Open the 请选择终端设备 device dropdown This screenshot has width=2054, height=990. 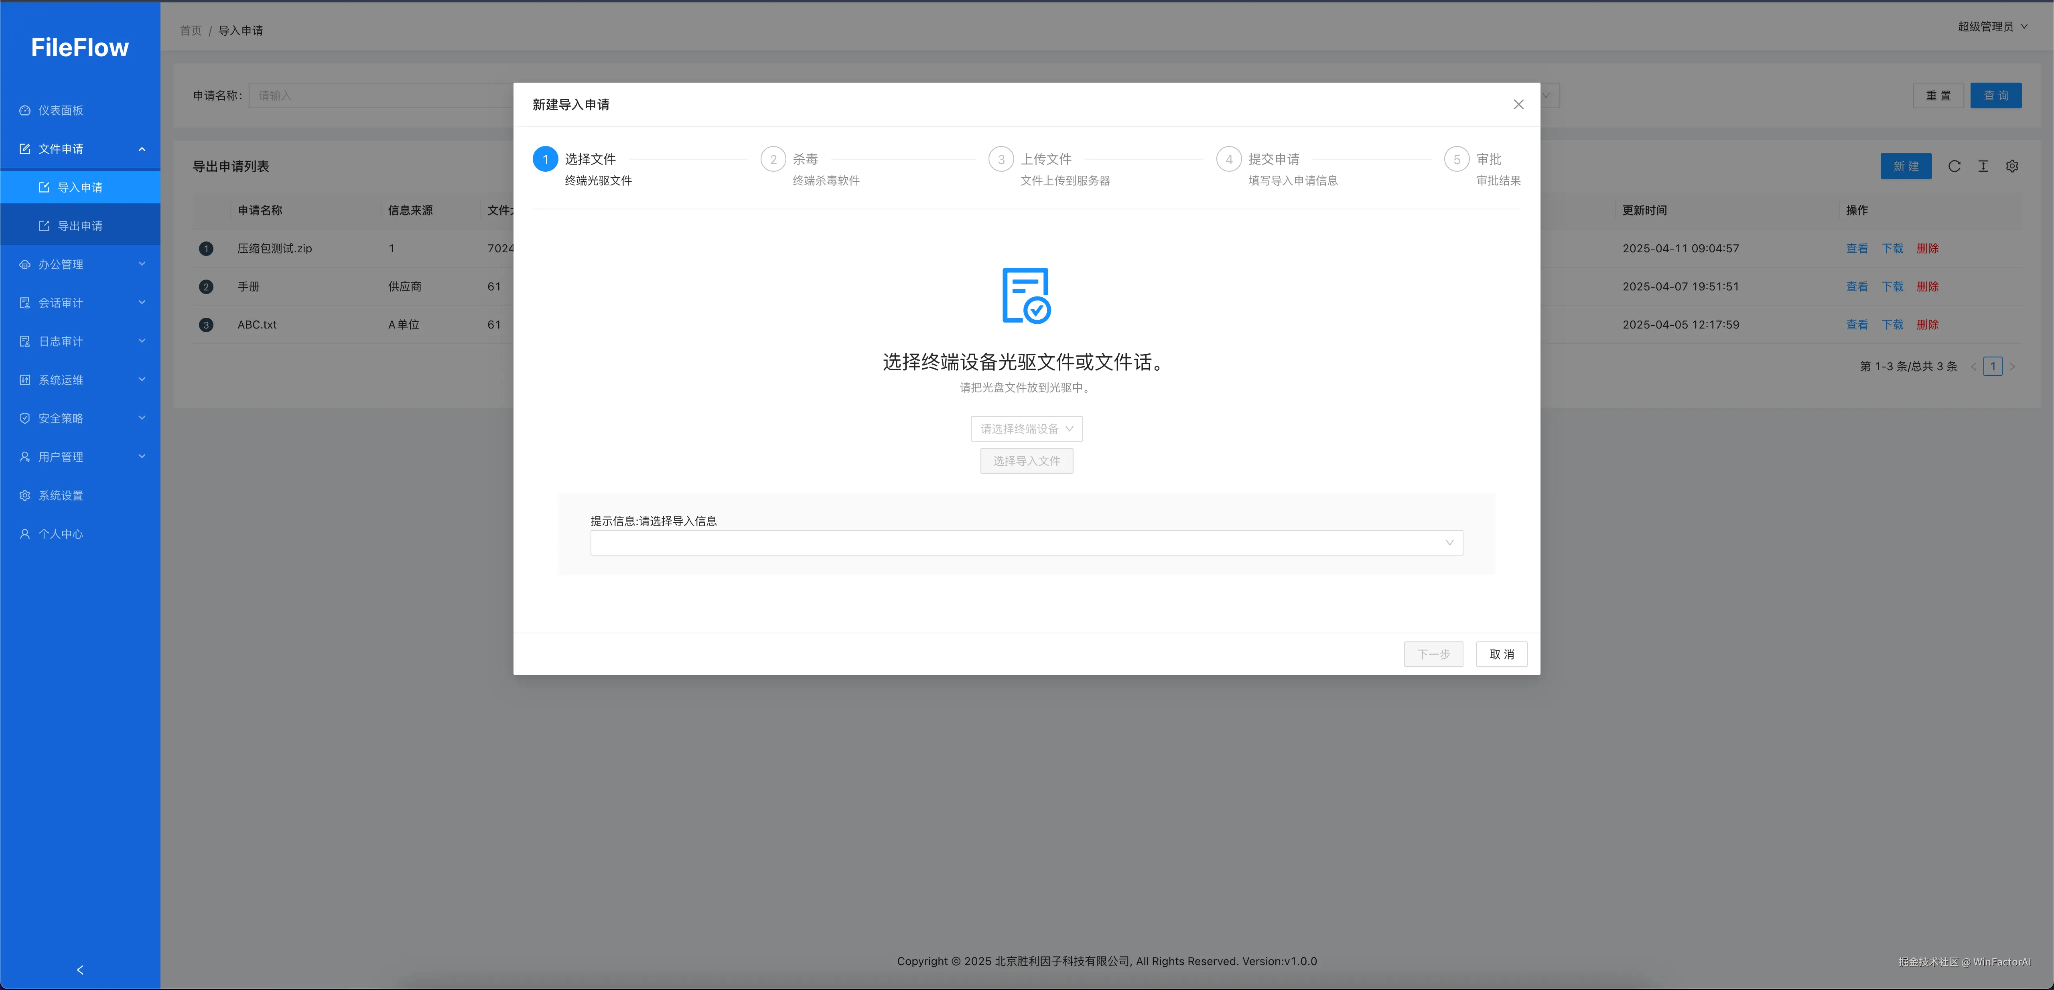coord(1026,429)
